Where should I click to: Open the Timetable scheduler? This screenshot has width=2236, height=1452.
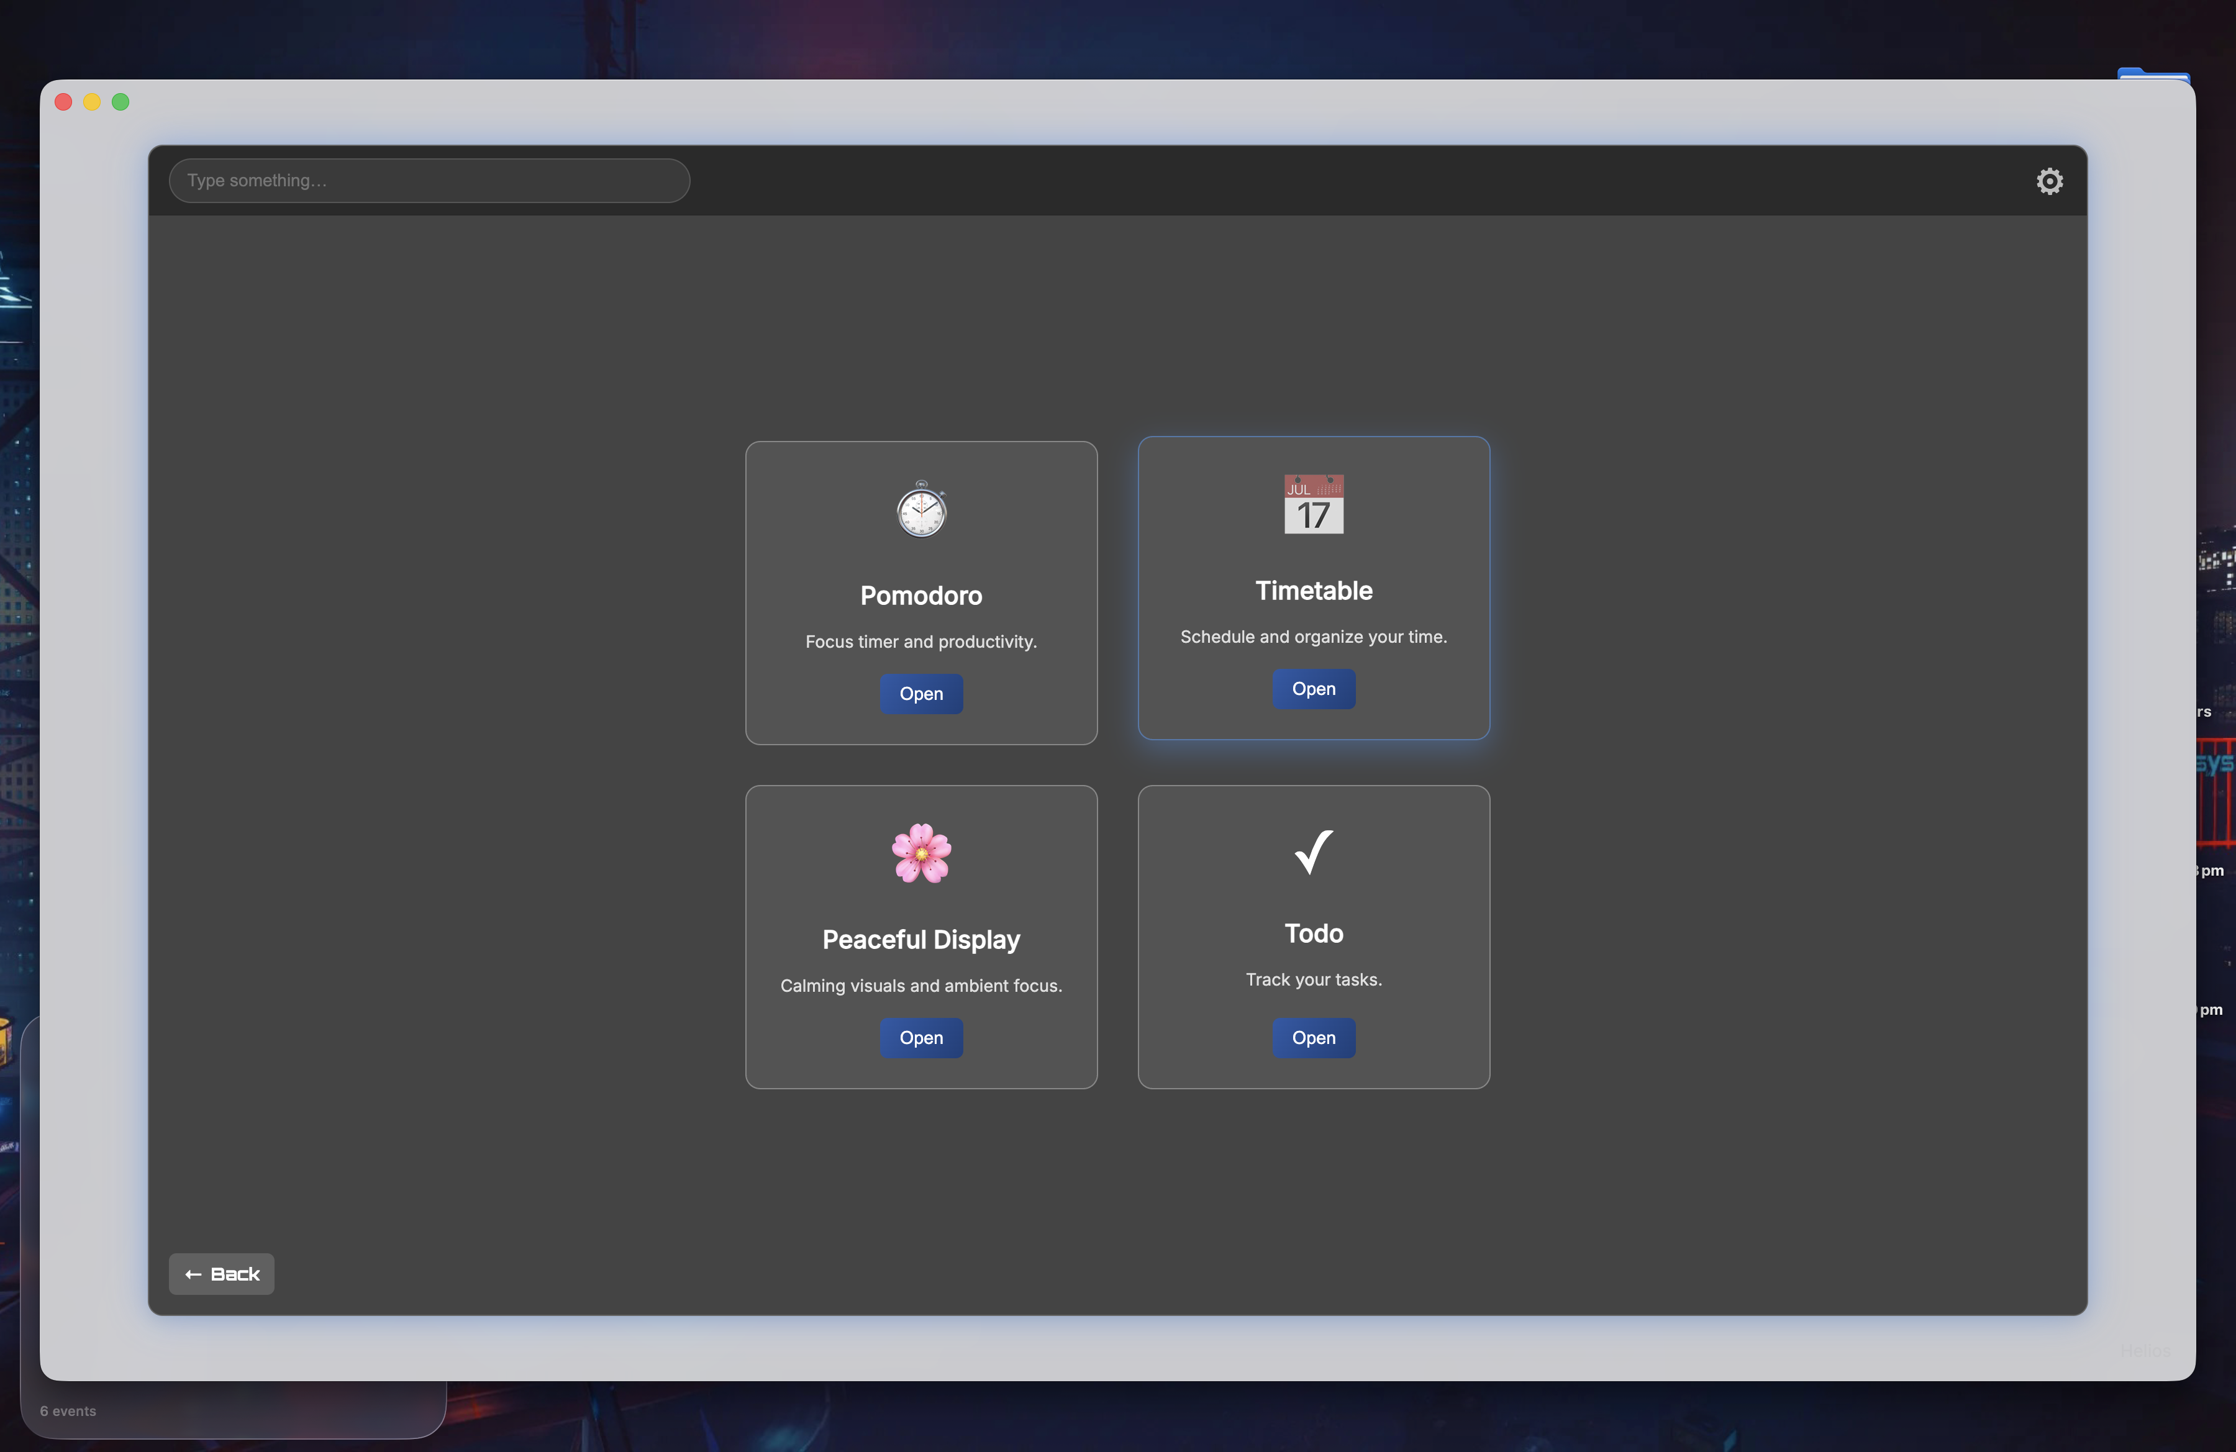(x=1314, y=689)
